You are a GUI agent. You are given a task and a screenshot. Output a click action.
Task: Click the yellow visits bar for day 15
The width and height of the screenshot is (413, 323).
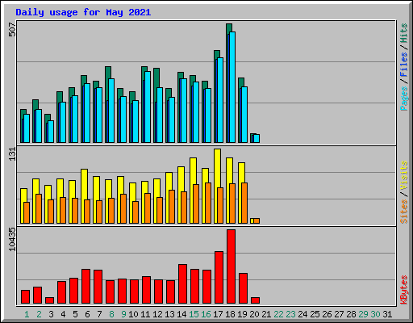[x=193, y=171]
